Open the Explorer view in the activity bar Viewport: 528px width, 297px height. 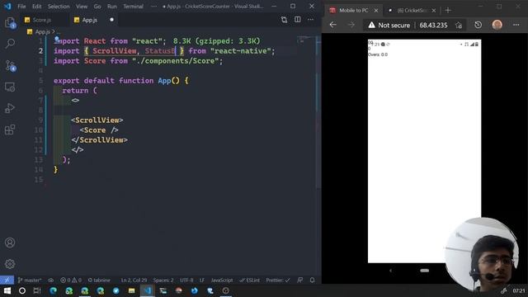tap(10, 23)
